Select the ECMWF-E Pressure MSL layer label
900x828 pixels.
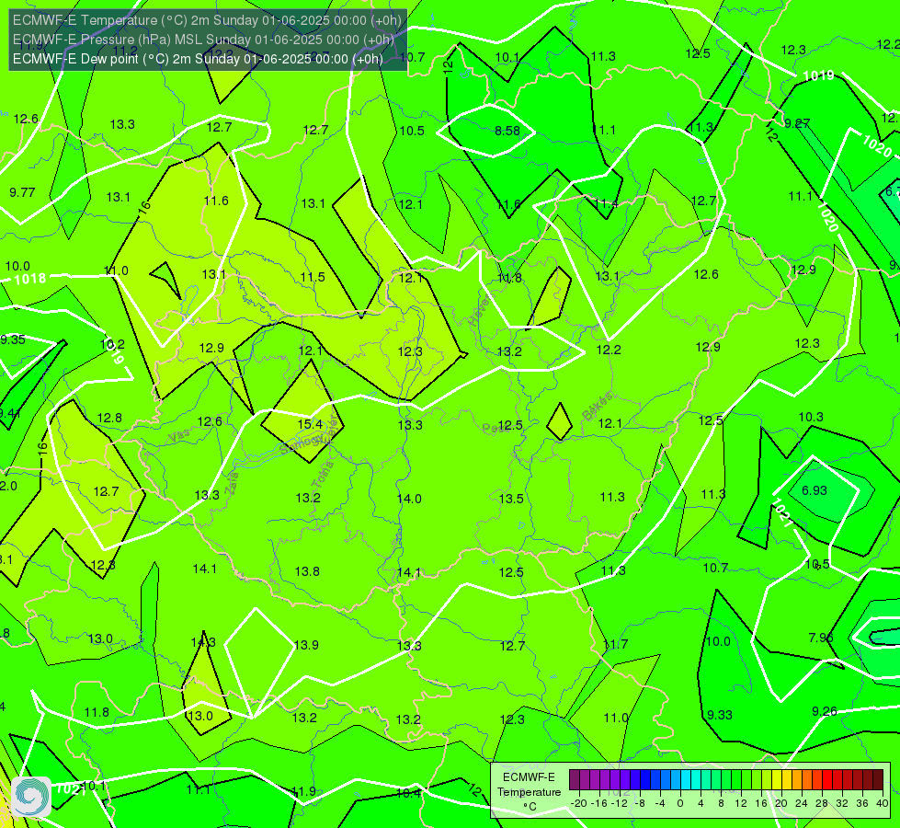tap(203, 40)
